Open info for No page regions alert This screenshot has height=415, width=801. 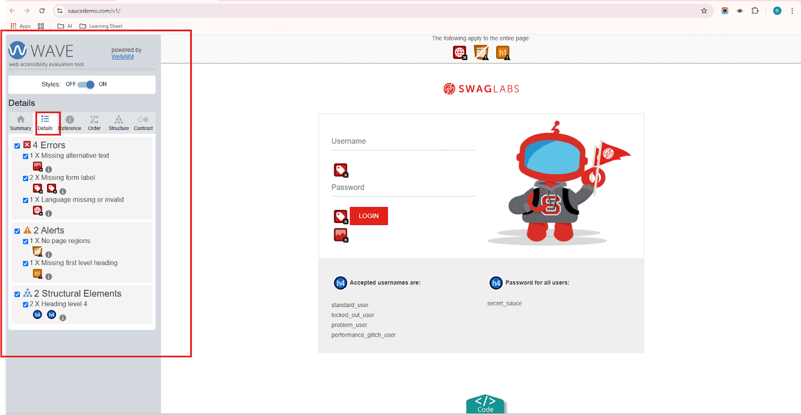tap(49, 255)
